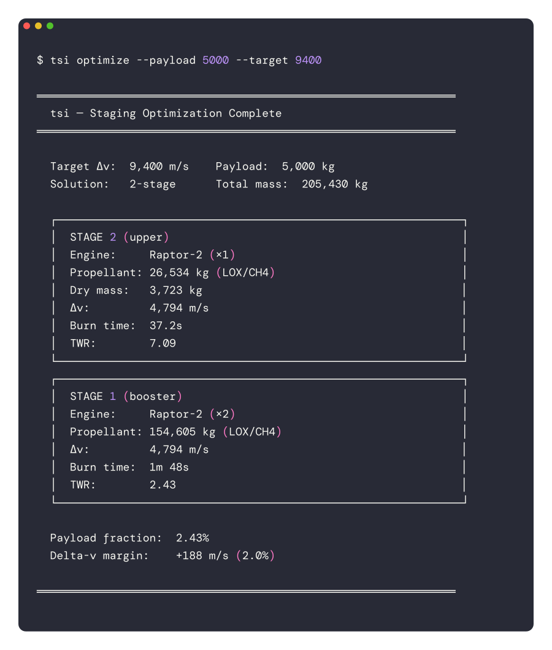Click the Target Δv value 9,400 m/s

tap(159, 166)
